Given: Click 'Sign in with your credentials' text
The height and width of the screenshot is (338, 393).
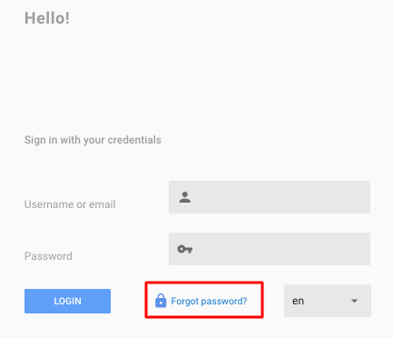Looking at the screenshot, I should [x=93, y=140].
